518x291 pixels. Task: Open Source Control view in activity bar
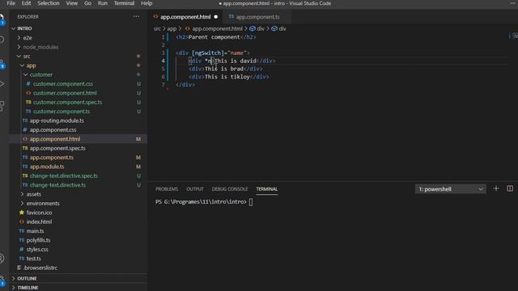click(2, 64)
